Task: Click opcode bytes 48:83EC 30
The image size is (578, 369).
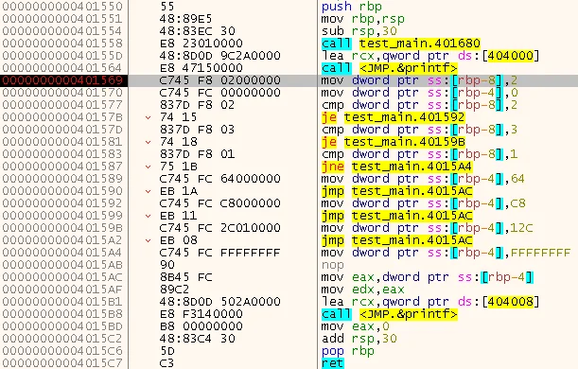Action: coord(197,31)
